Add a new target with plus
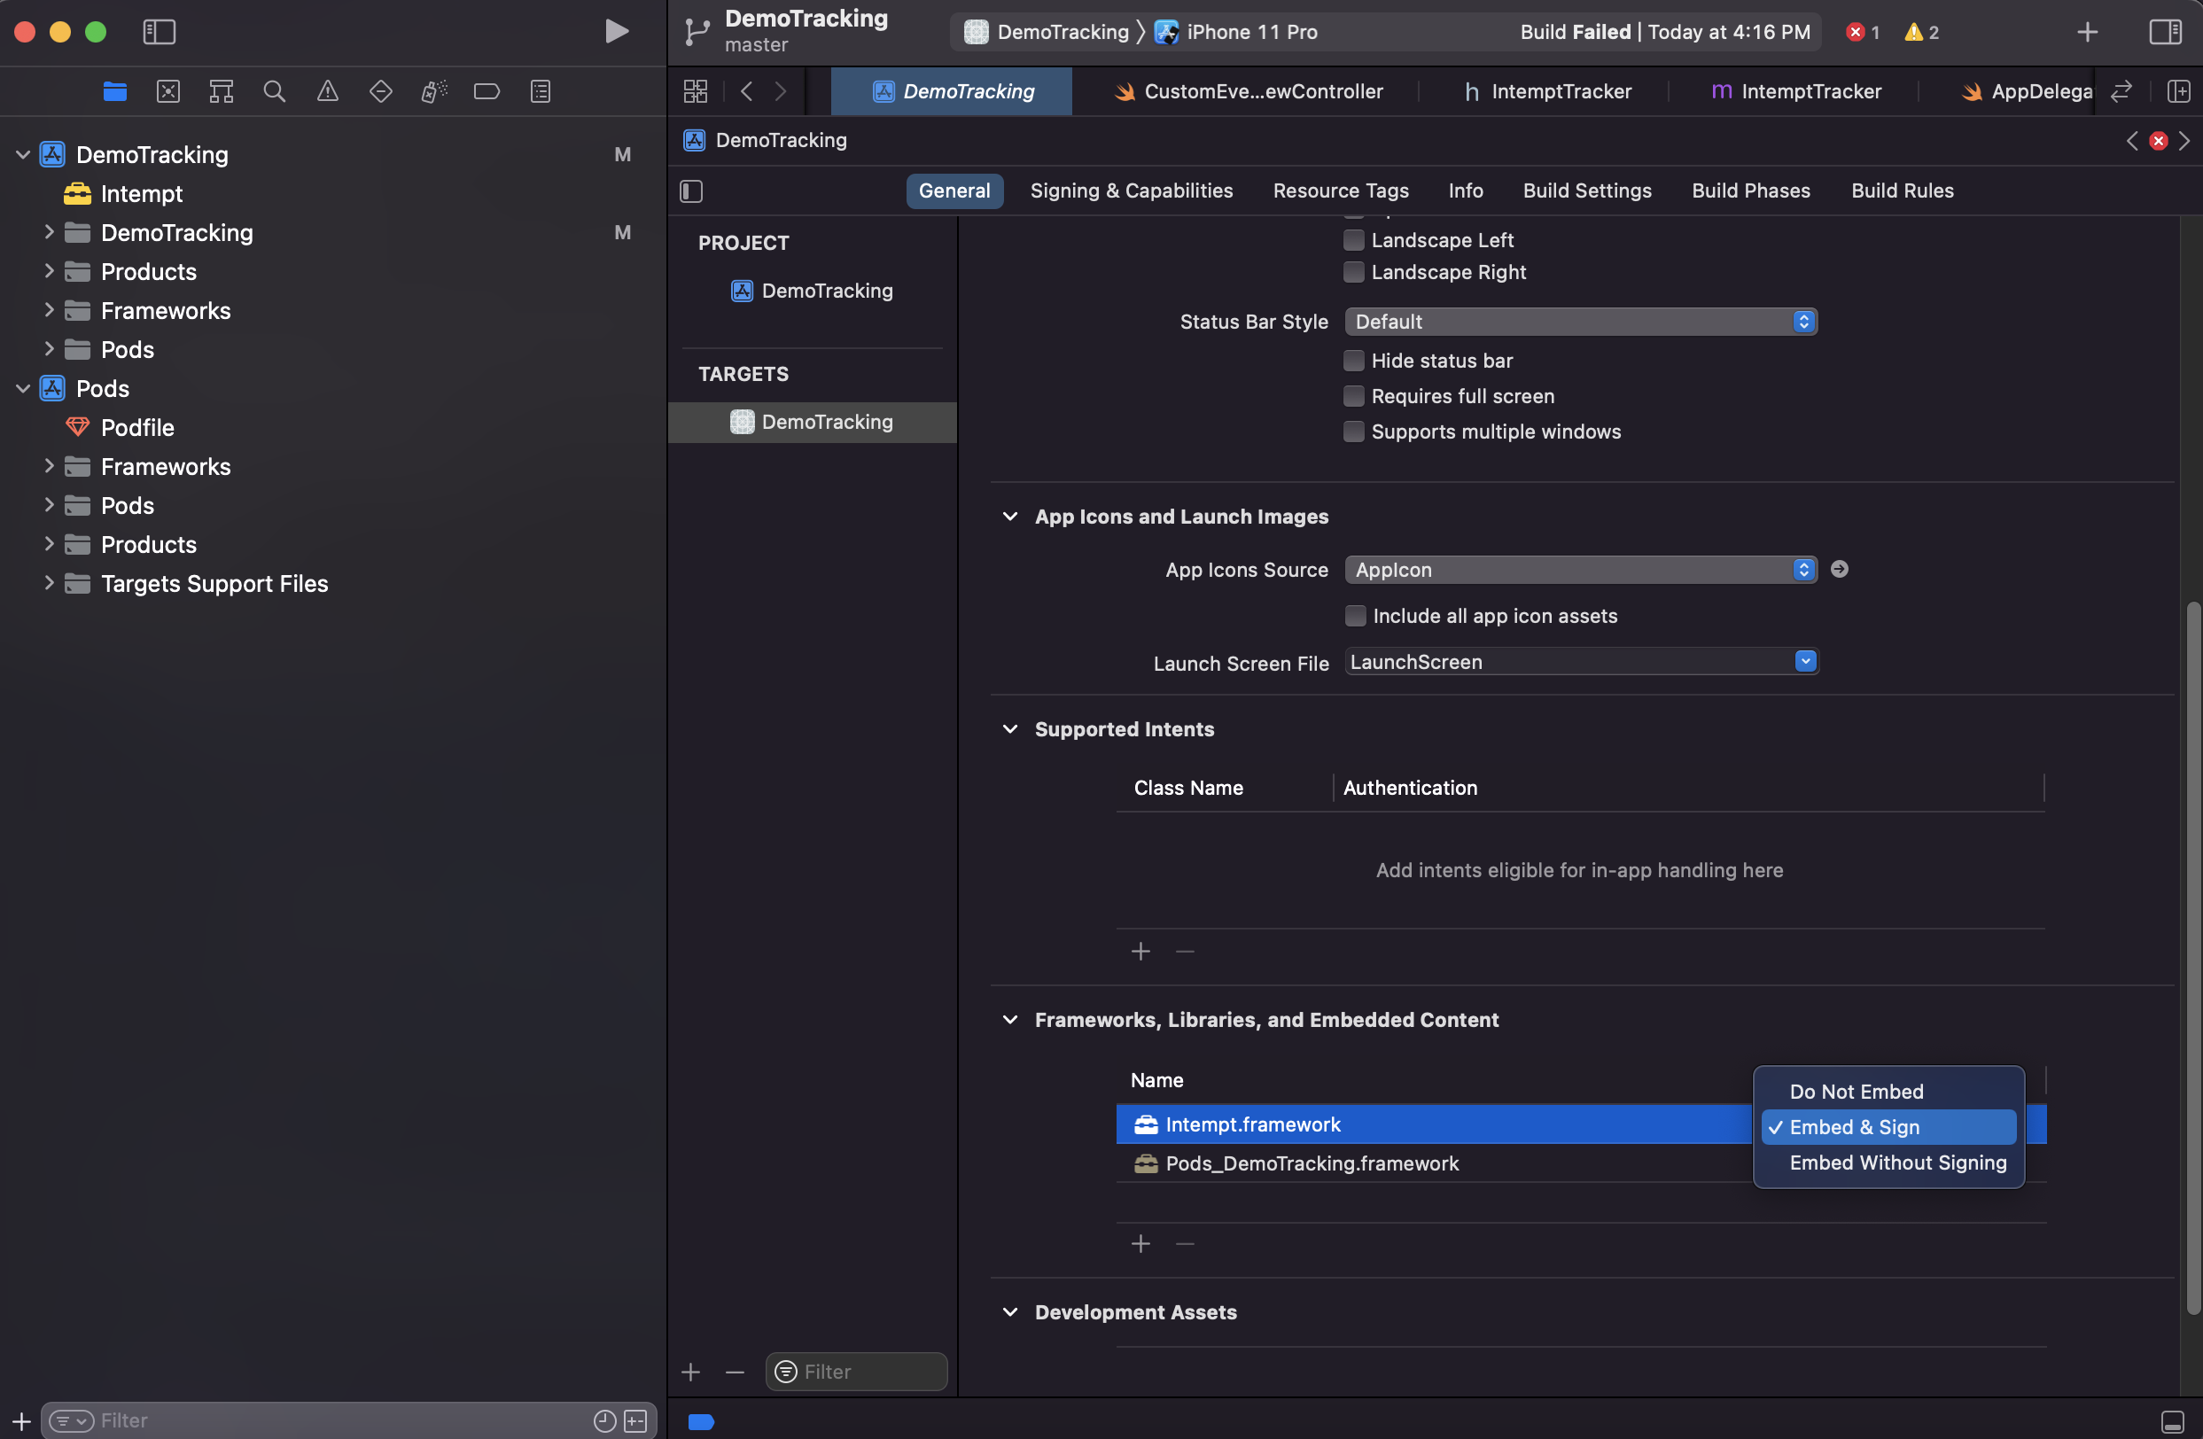Screen dimensions: 2203x1439 point(690,1373)
